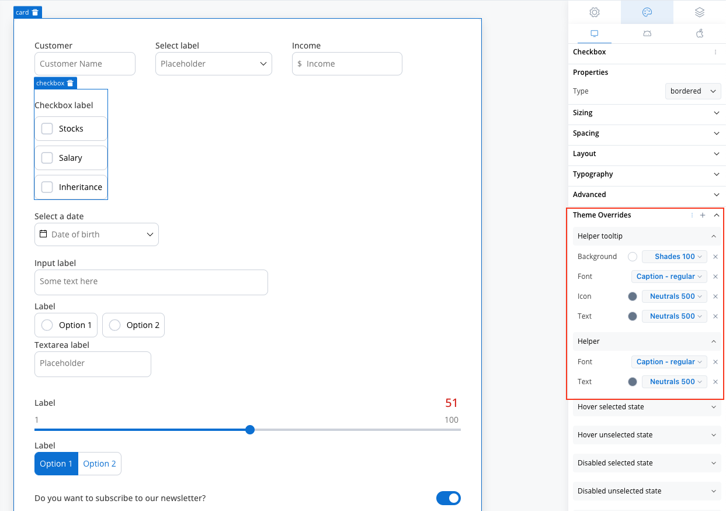Screen dimensions: 726x511
Task: Remove Helper Text override
Action: (715, 382)
